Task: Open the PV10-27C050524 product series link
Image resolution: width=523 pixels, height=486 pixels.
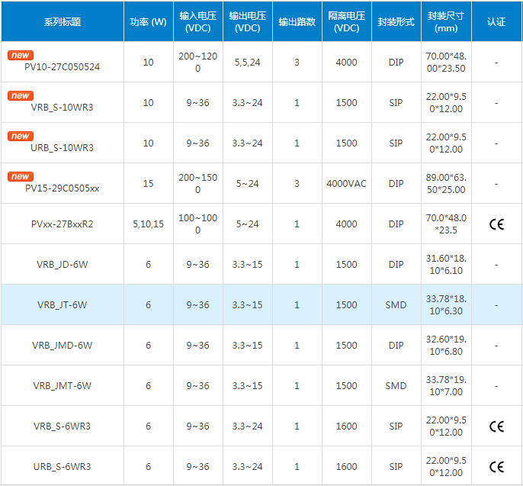Action: pyautogui.click(x=63, y=67)
